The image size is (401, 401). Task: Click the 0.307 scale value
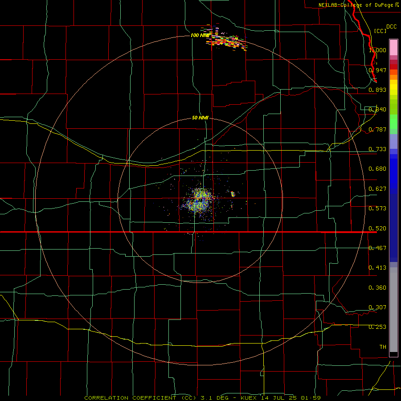tap(377, 307)
